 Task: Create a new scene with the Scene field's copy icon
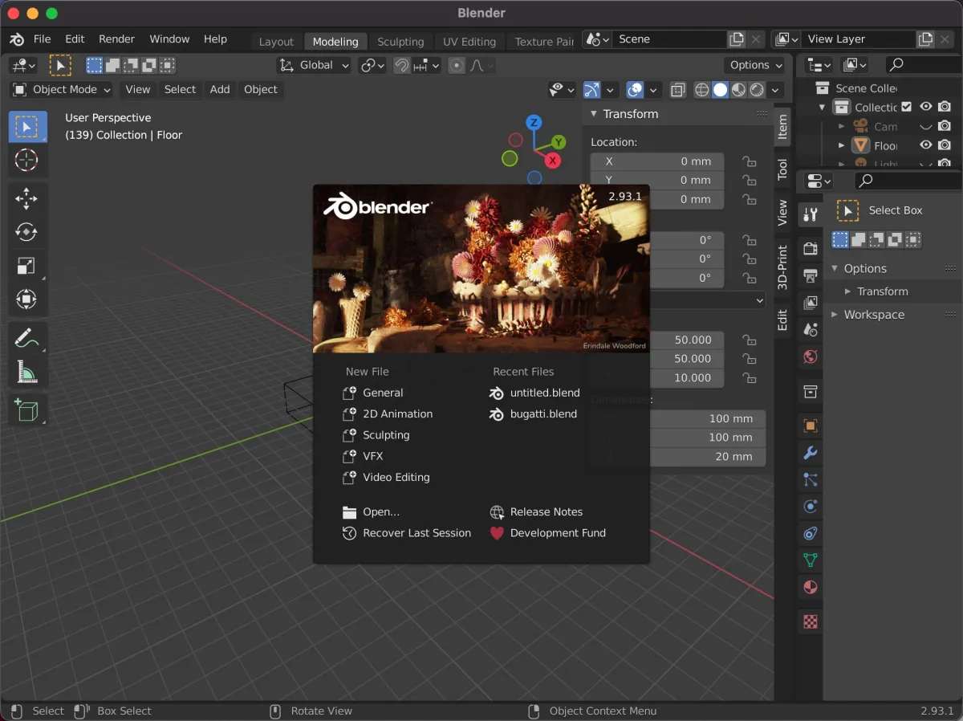click(x=737, y=39)
